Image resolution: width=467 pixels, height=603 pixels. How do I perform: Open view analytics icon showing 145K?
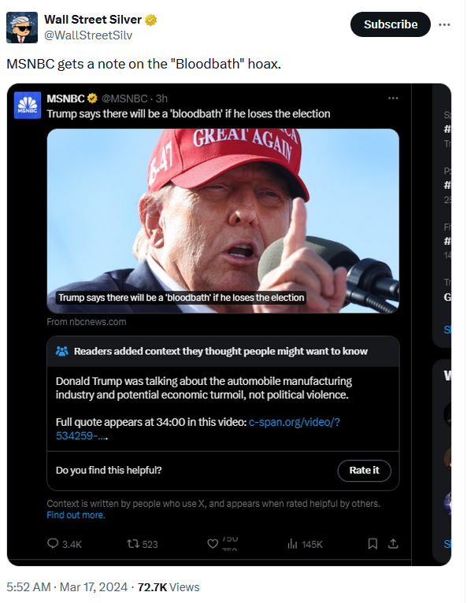point(292,544)
